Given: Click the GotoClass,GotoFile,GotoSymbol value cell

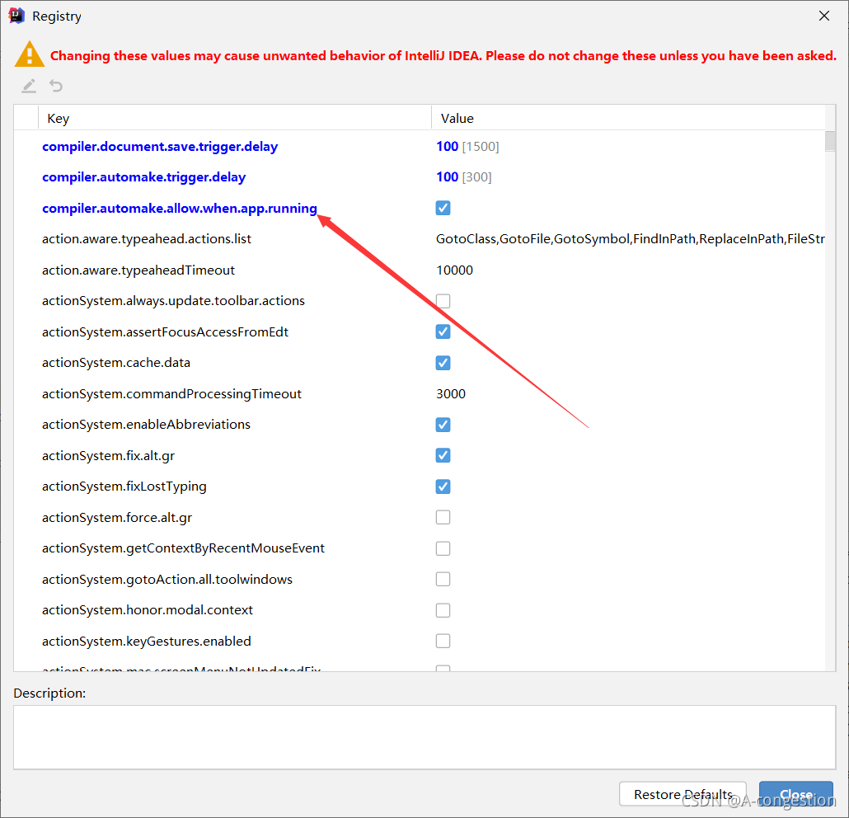Looking at the screenshot, I should pyautogui.click(x=631, y=239).
